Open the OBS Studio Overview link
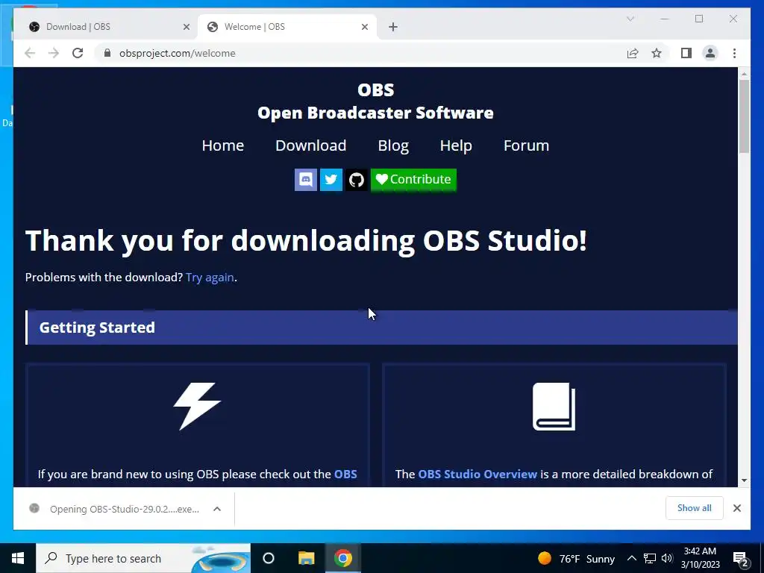This screenshot has height=573, width=764. pyautogui.click(x=477, y=474)
